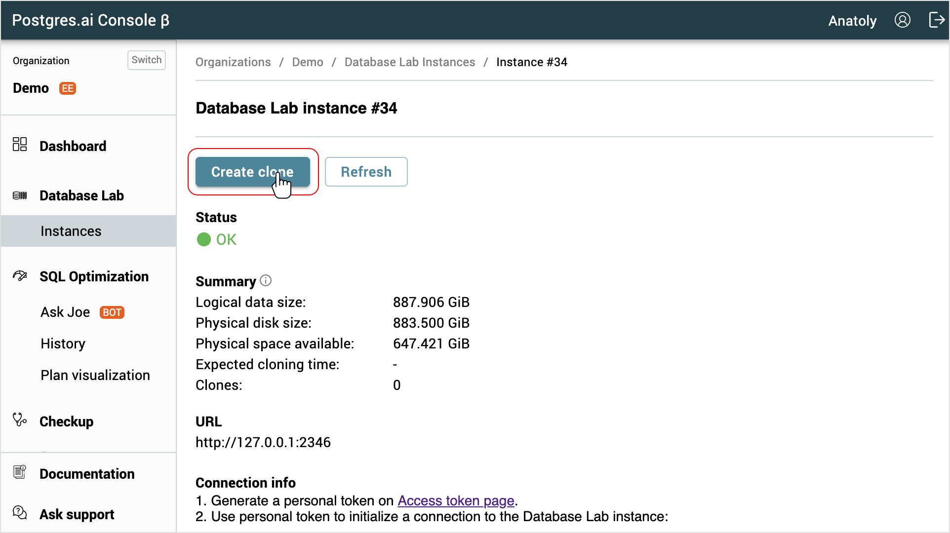Screen dimensions: 950x533
Task: Open History in sidebar
Action: point(63,343)
